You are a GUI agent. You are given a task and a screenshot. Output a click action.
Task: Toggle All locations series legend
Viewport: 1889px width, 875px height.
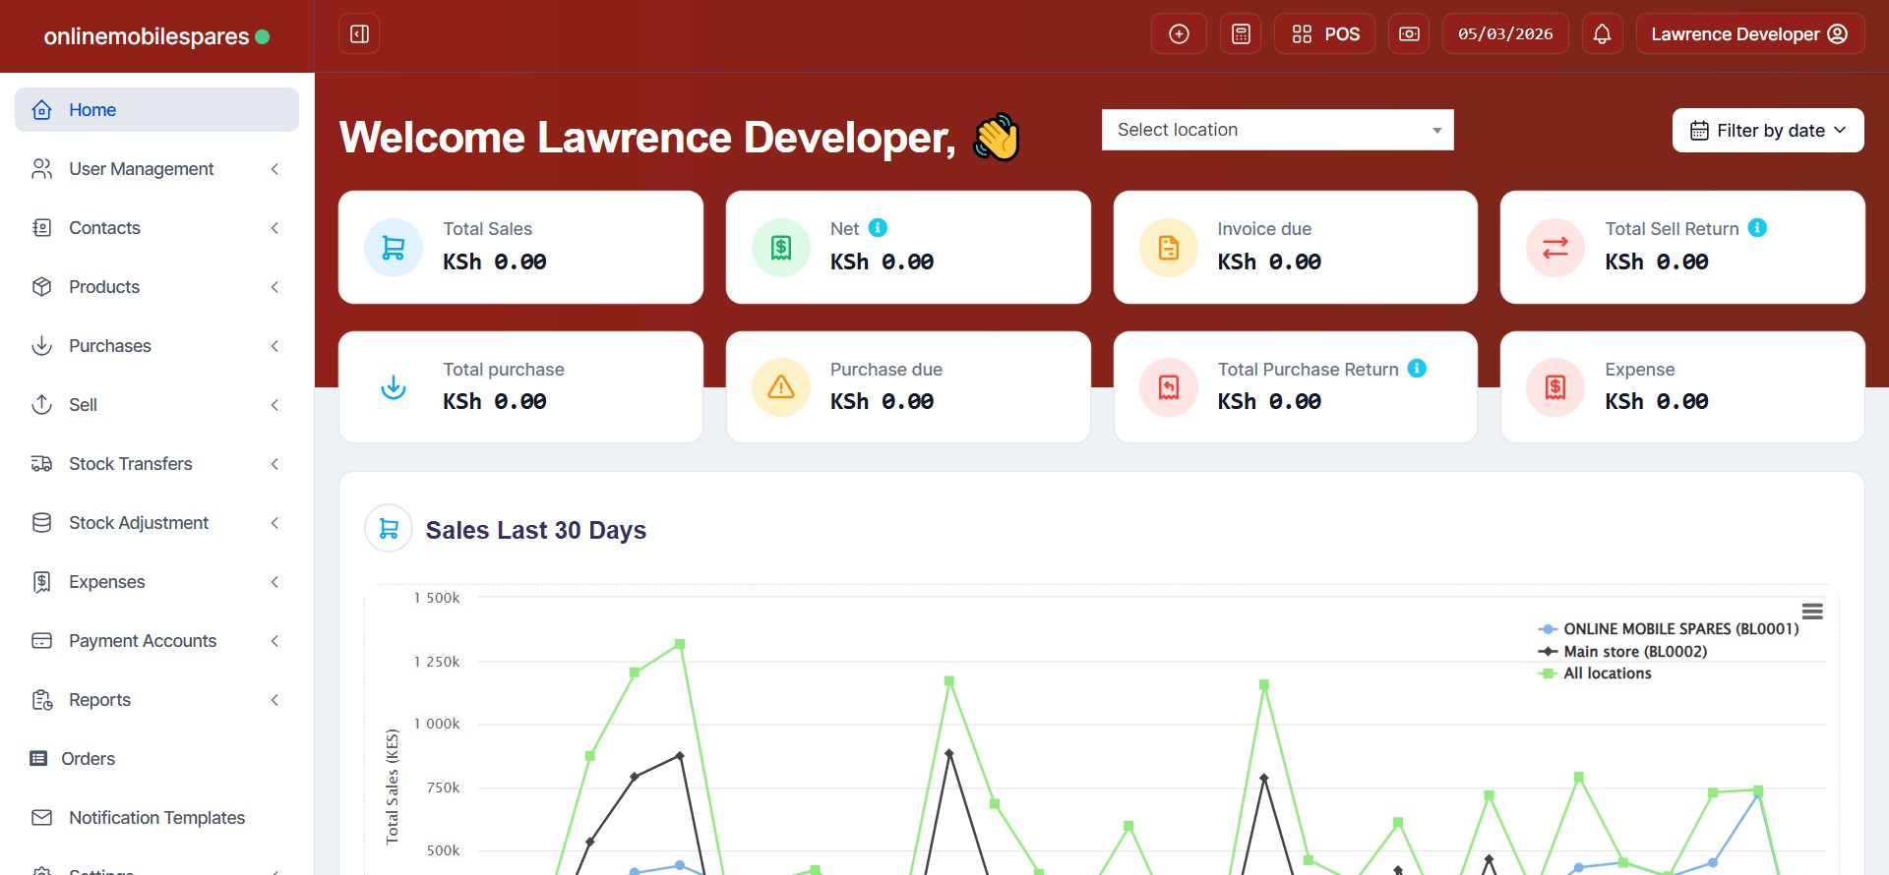pos(1595,673)
